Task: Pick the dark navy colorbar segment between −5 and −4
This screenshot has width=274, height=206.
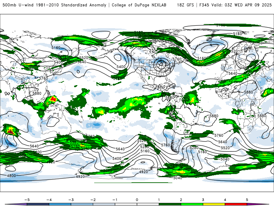Action: point(38,204)
